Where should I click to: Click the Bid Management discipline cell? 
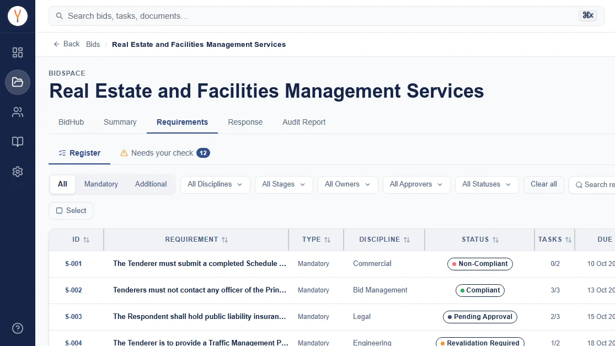point(380,290)
